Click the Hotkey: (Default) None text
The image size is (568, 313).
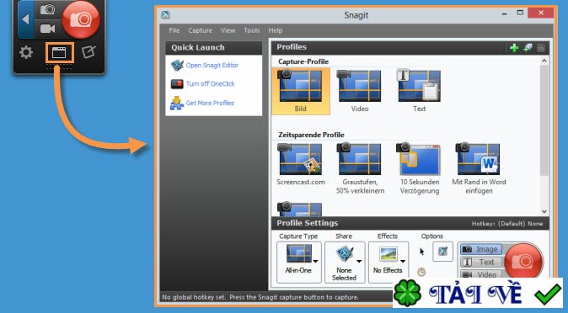click(507, 224)
